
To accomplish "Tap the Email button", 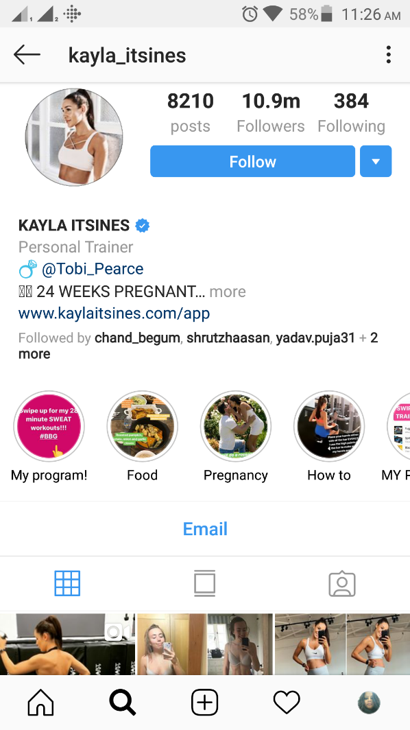I will pos(205,529).
